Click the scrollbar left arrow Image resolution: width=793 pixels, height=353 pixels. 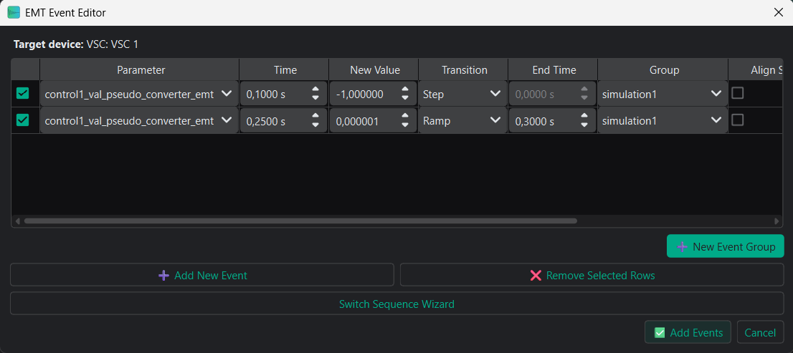tap(18, 221)
